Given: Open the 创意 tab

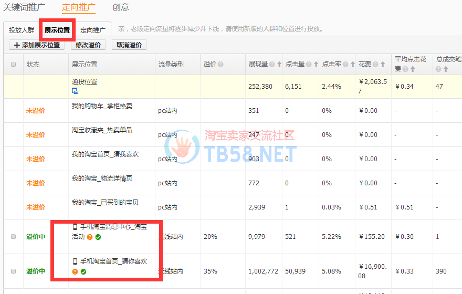Looking at the screenshot, I should point(121,7).
